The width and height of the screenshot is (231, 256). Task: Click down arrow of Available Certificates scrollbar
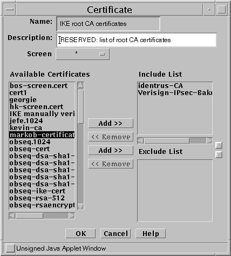(x=80, y=206)
